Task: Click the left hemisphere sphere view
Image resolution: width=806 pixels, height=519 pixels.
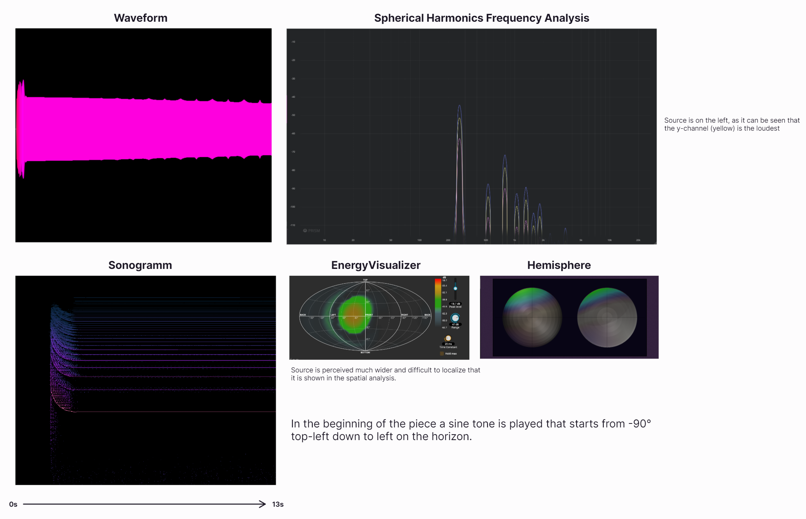Action: point(532,317)
